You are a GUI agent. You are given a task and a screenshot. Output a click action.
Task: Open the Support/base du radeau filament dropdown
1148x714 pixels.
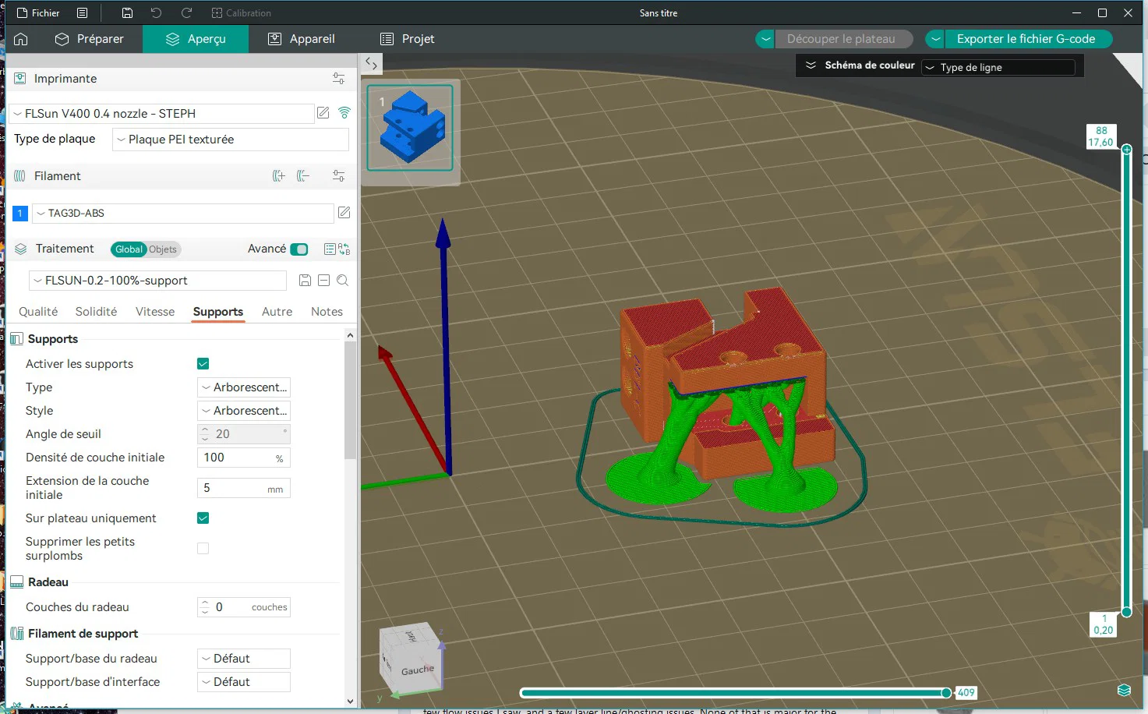[244, 659]
